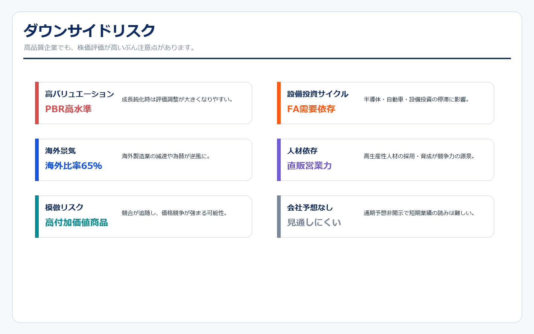Click description 半導体・自動車・設備投資の停滞に影響。
Viewport: 534px width, 334px height.
[x=417, y=100]
